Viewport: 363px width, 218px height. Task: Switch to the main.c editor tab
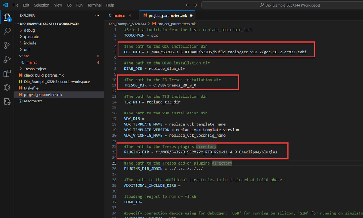[122, 16]
